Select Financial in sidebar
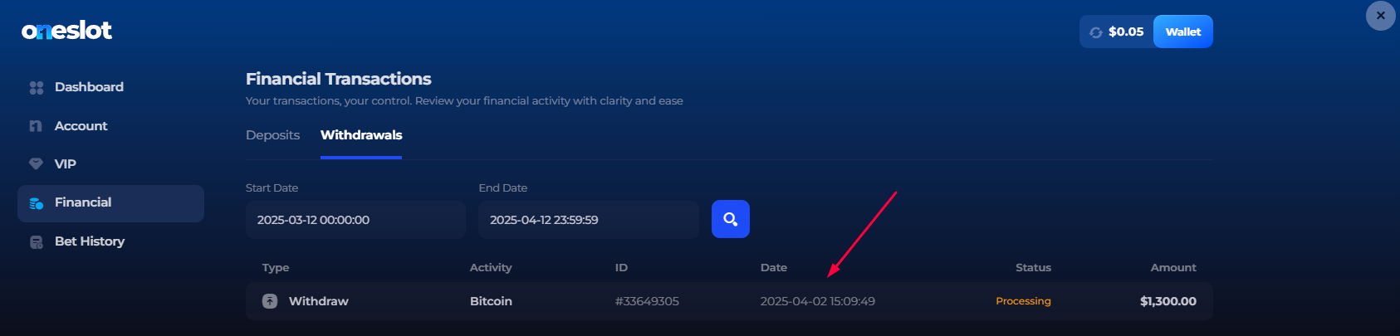The width and height of the screenshot is (1400, 336). pos(110,203)
